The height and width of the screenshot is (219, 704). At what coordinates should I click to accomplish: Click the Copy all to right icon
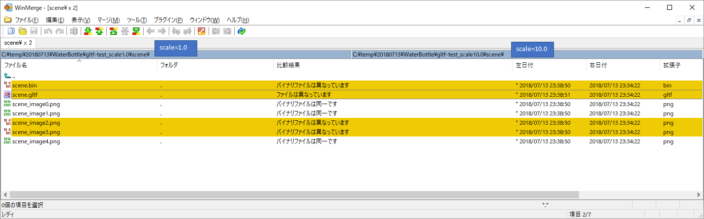(215, 31)
